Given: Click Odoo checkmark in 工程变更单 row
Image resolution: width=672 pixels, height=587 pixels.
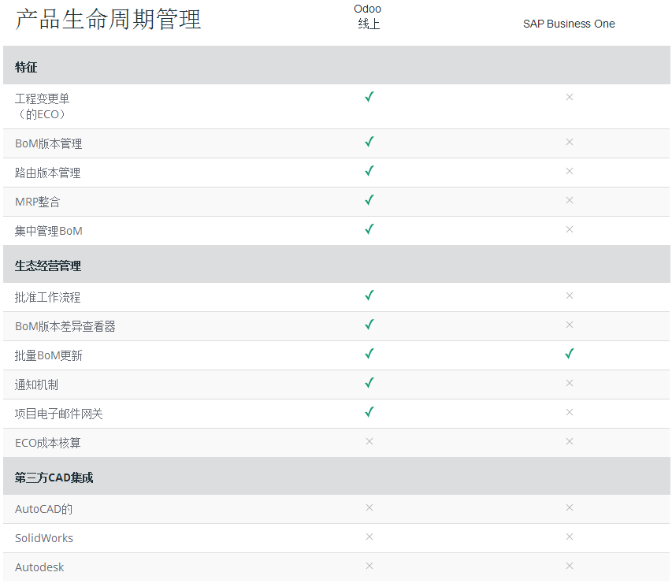Looking at the screenshot, I should (x=369, y=97).
